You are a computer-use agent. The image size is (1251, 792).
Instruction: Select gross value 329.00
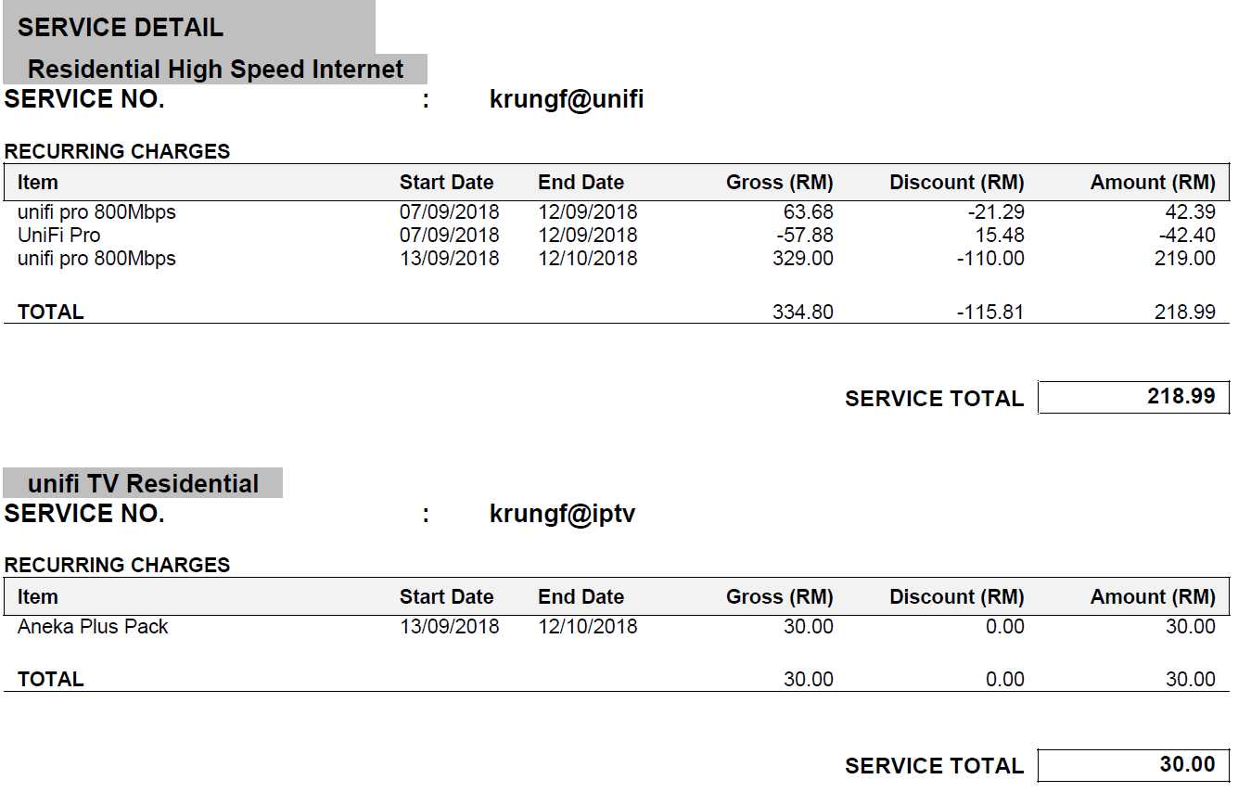(x=803, y=259)
